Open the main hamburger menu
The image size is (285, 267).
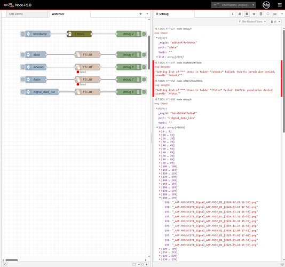point(280,5)
